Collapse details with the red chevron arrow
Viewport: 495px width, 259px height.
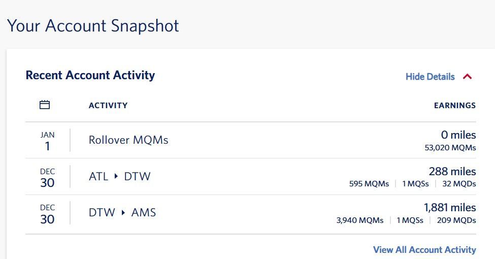[x=467, y=77]
